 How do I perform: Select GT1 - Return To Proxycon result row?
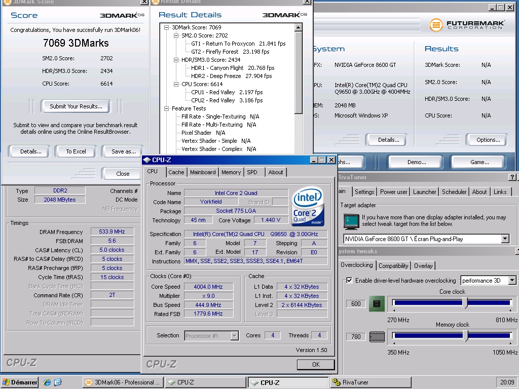pos(238,44)
